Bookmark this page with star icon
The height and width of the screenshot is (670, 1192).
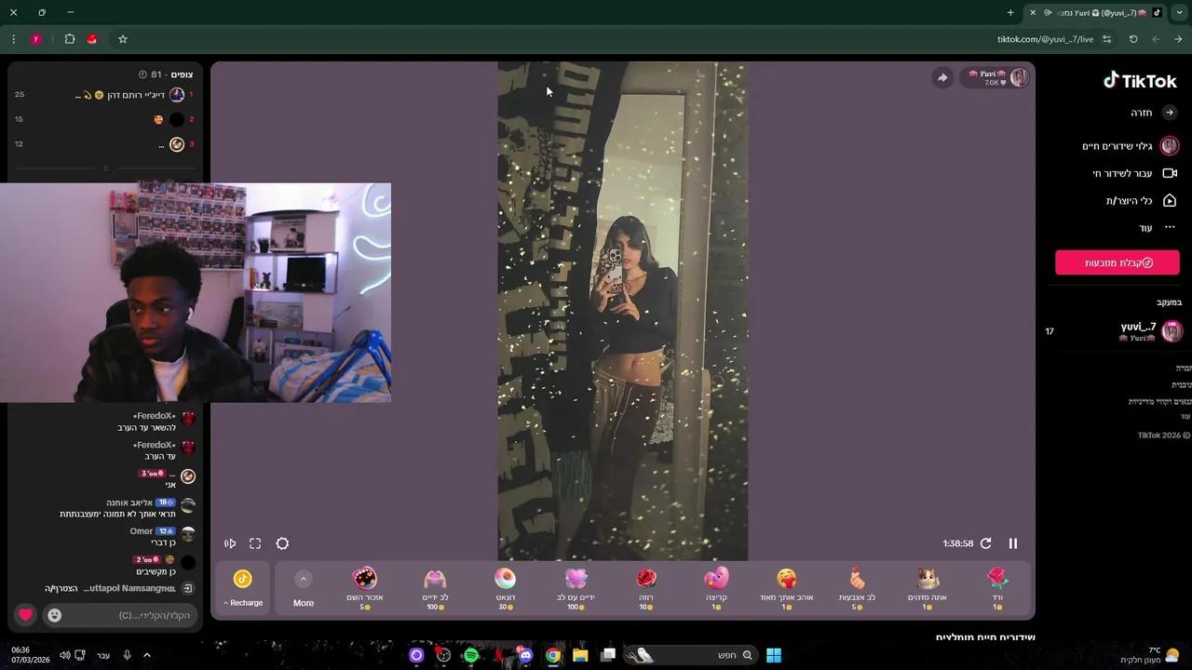122,39
